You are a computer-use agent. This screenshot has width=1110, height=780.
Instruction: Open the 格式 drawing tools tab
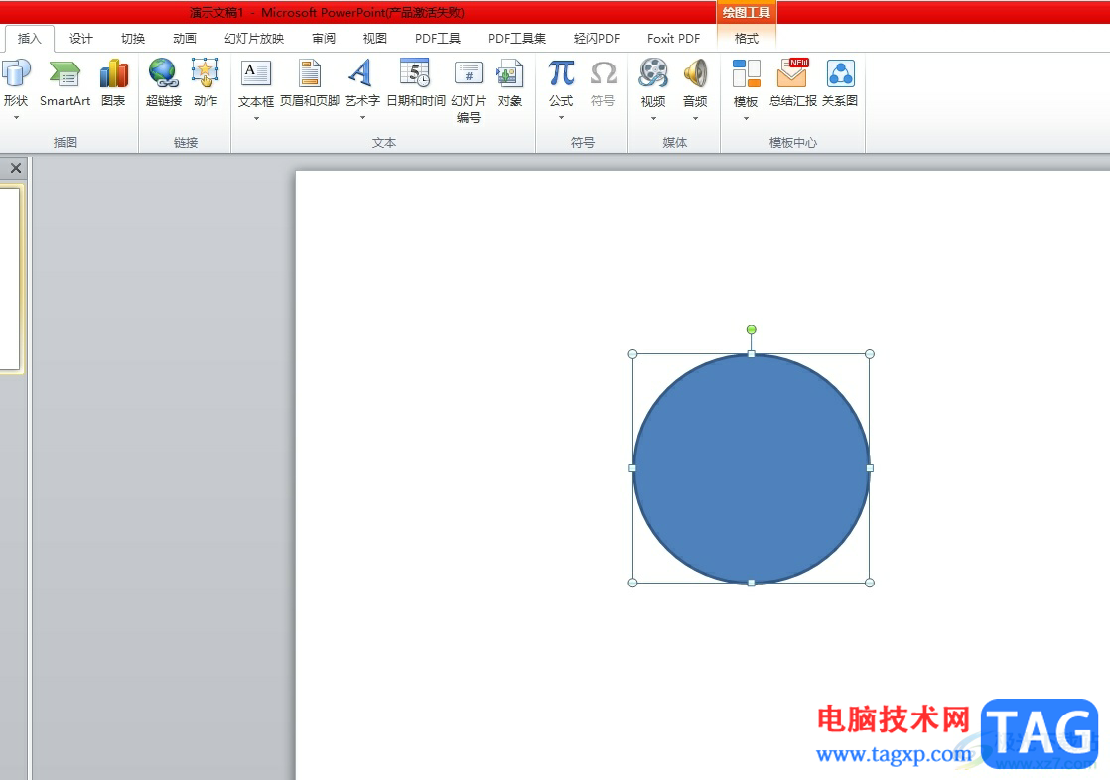tap(747, 39)
